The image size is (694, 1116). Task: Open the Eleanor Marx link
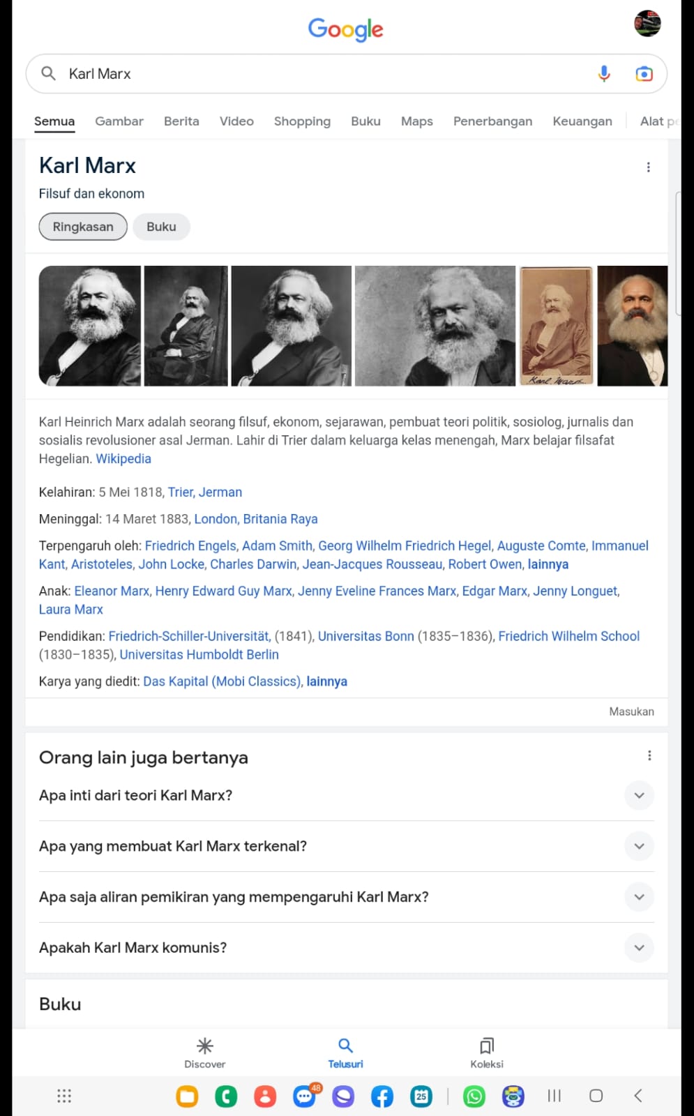point(112,591)
